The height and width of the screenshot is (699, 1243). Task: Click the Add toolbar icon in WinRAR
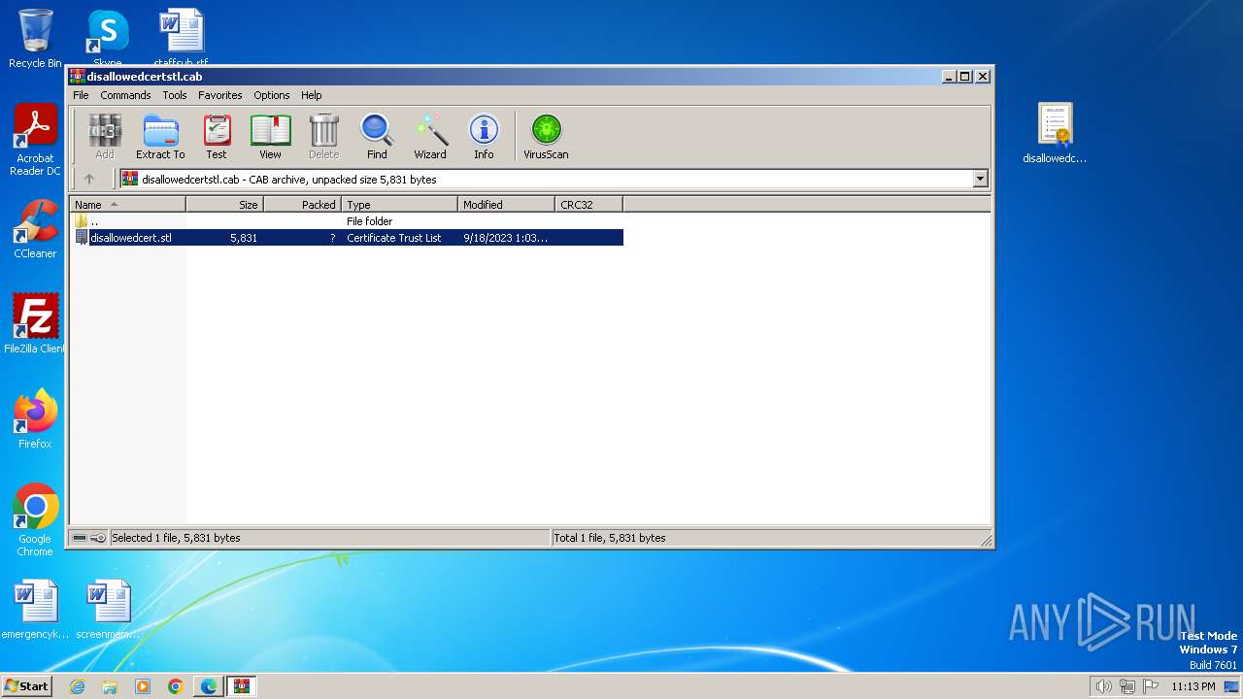(x=105, y=137)
